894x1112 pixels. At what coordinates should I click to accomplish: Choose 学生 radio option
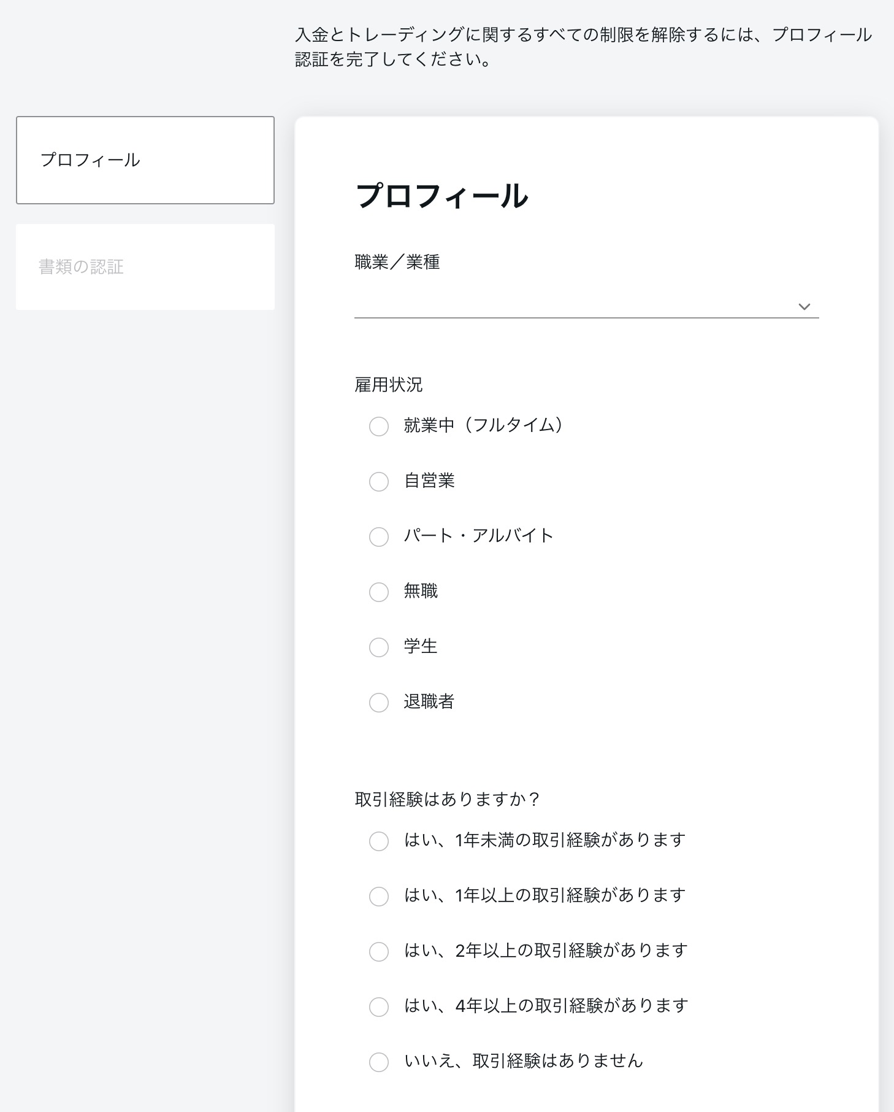[x=379, y=647]
